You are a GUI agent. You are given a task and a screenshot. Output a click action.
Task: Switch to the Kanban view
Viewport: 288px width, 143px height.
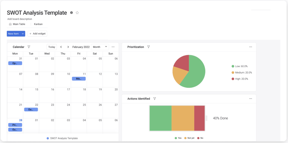tap(38, 24)
